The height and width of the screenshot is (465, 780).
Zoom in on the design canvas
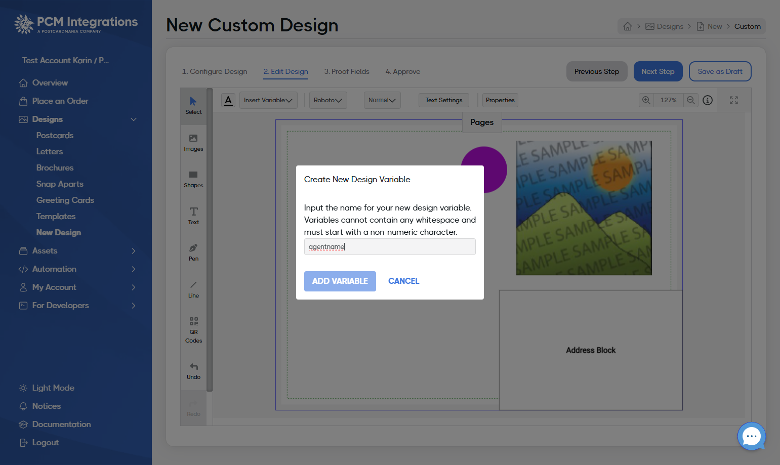pyautogui.click(x=646, y=100)
